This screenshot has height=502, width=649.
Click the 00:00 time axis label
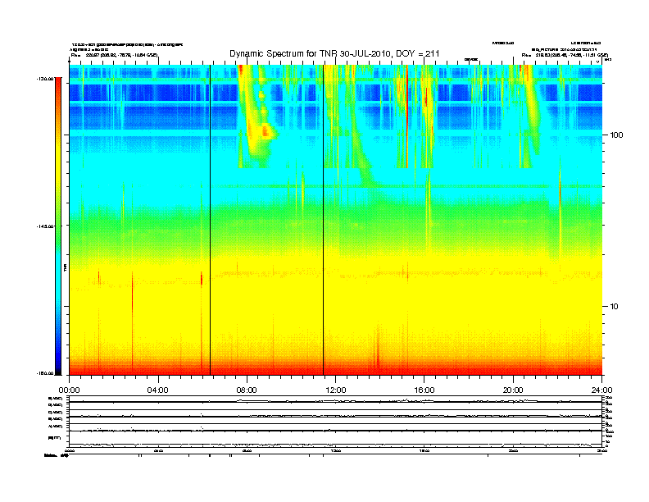click(69, 390)
